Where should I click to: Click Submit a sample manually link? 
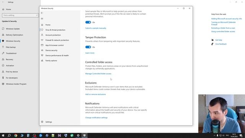click(96, 28)
